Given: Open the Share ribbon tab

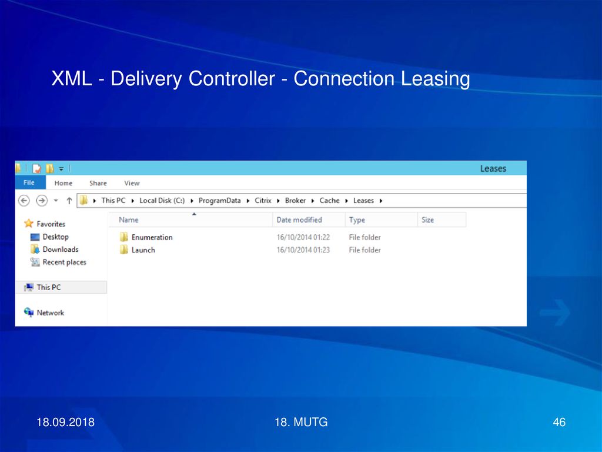Looking at the screenshot, I should [98, 184].
